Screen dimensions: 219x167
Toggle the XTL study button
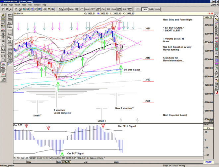click(10, 64)
